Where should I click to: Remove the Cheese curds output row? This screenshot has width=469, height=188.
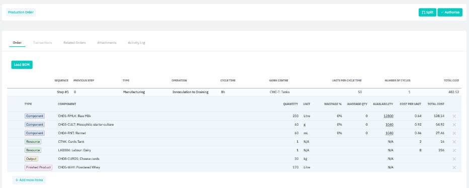pos(454,159)
